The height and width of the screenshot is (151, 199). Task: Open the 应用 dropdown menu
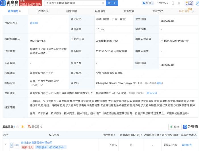pos(148,3)
